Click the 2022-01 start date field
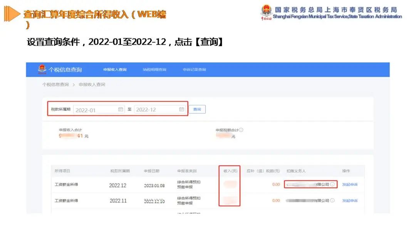This screenshot has height=234, width=416. [99, 109]
